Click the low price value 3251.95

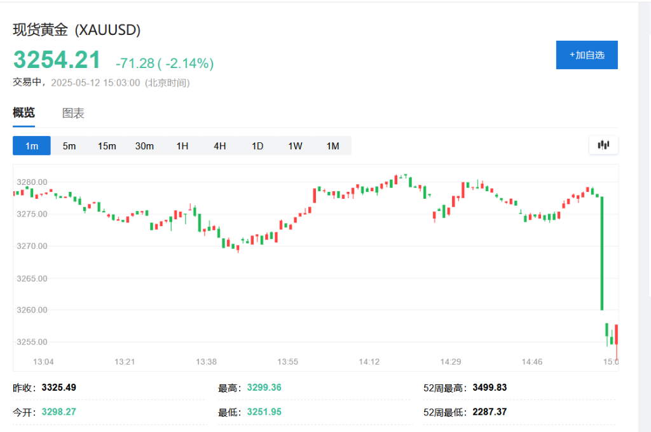pyautogui.click(x=264, y=411)
